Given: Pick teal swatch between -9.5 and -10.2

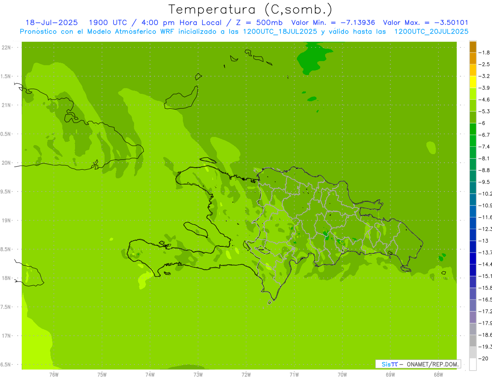Looking at the screenshot, I should tap(473, 188).
